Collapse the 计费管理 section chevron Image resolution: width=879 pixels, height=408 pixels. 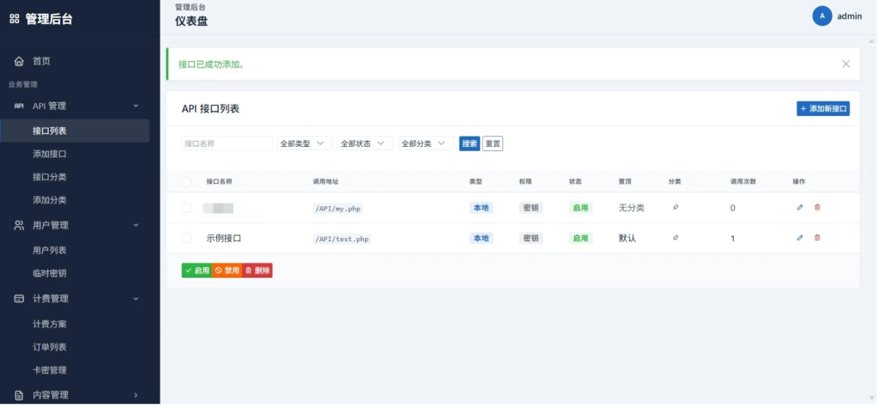(136, 299)
